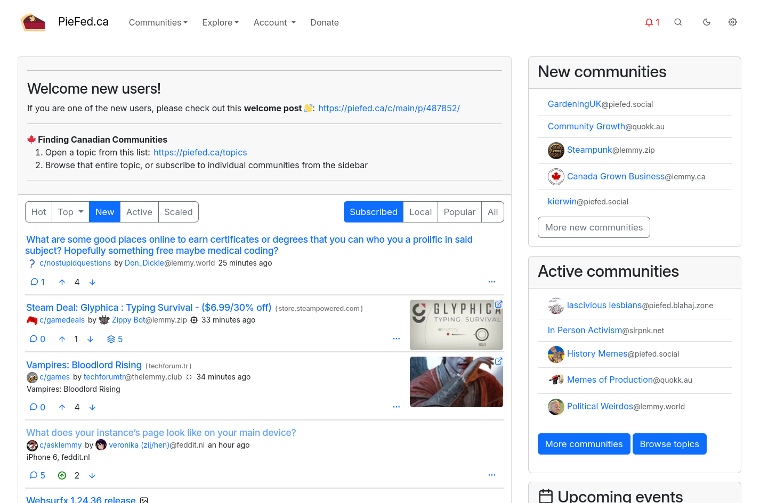
Task: Remove upvote on asklemmy instance post
Action: (x=62, y=475)
